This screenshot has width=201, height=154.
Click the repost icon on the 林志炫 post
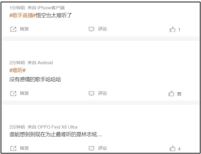(13, 148)
